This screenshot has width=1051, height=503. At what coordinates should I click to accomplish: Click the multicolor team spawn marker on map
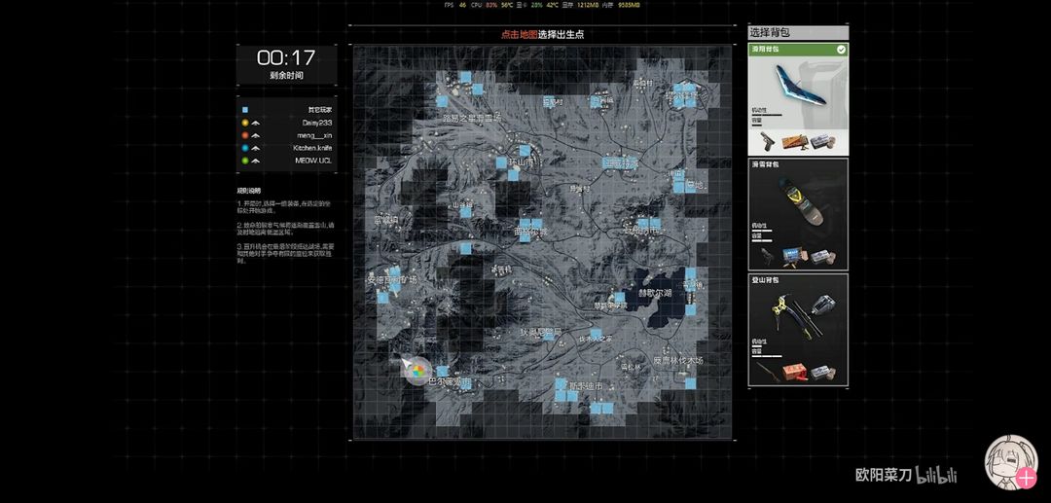(x=417, y=371)
